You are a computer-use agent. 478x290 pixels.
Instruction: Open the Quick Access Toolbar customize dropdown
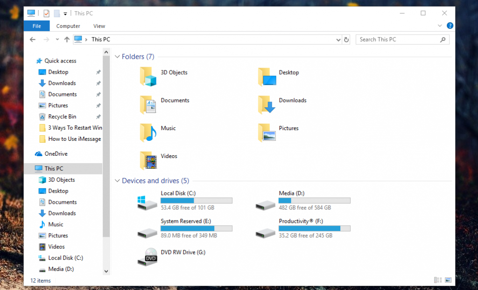tap(65, 14)
